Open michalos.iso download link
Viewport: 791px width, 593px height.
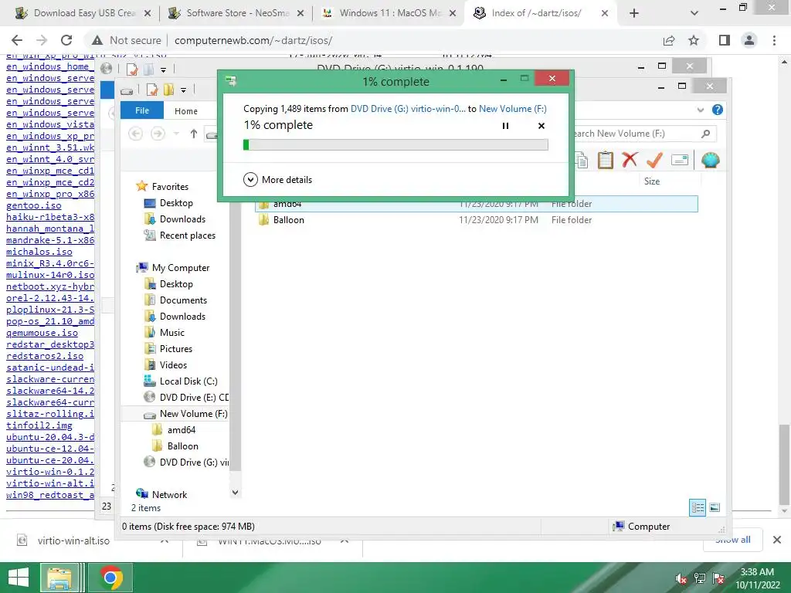pyautogui.click(x=39, y=252)
